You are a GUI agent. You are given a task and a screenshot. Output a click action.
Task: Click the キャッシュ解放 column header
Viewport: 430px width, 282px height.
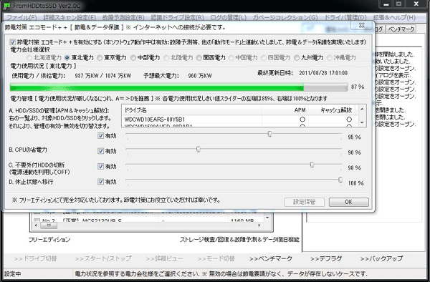pos(333,110)
